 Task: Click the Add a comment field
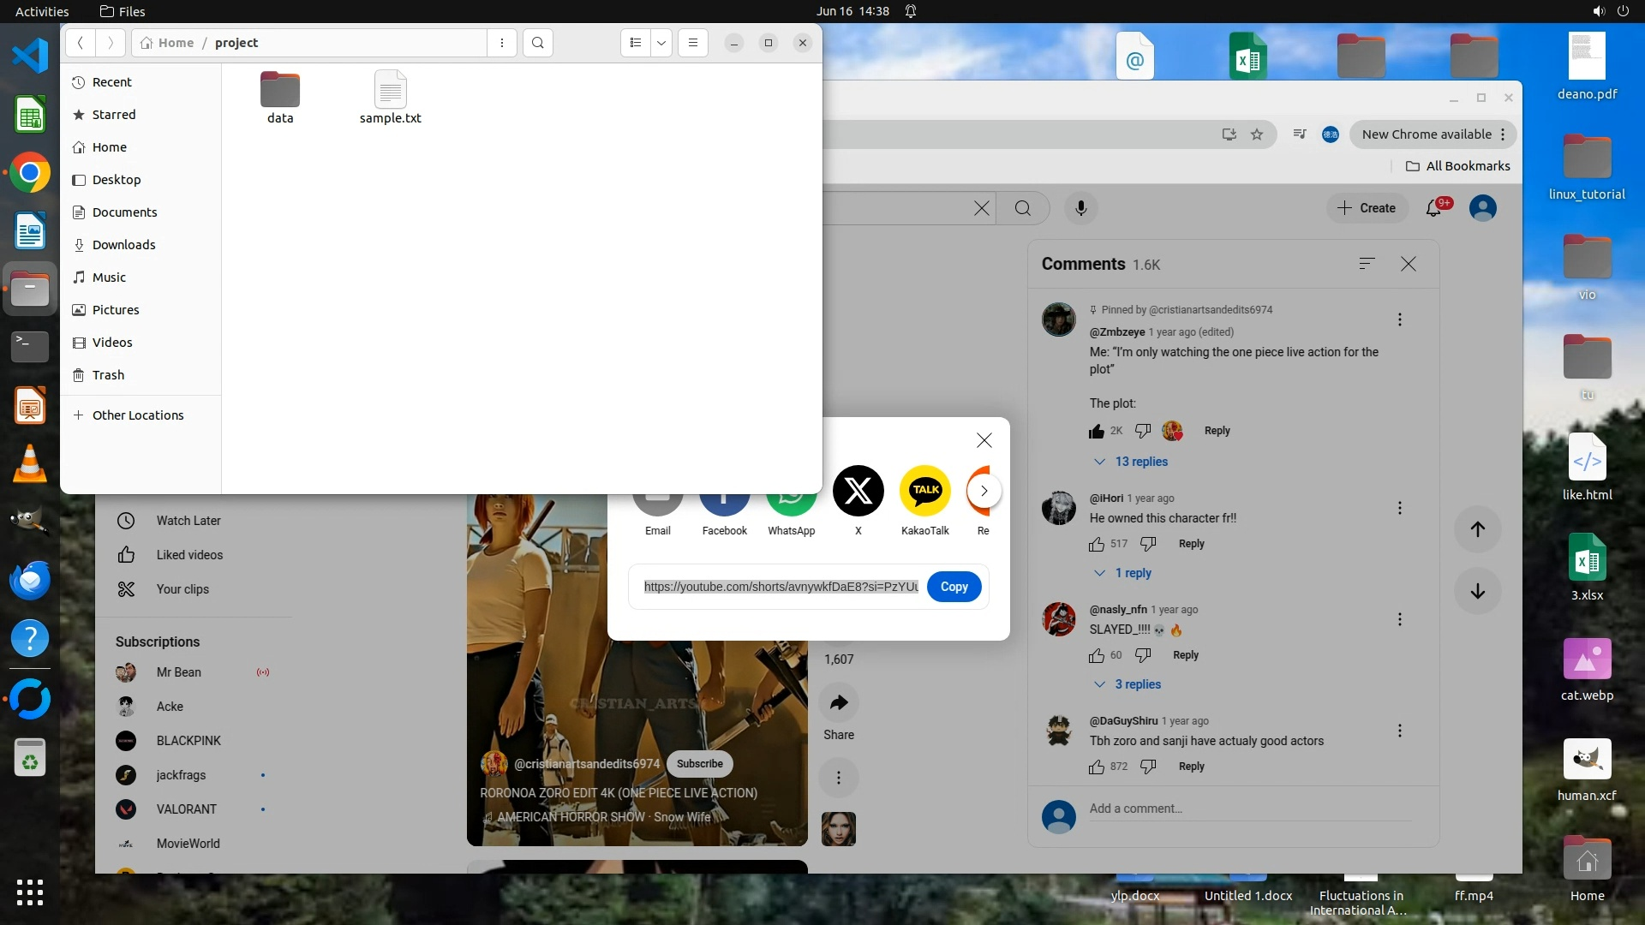point(1247,809)
